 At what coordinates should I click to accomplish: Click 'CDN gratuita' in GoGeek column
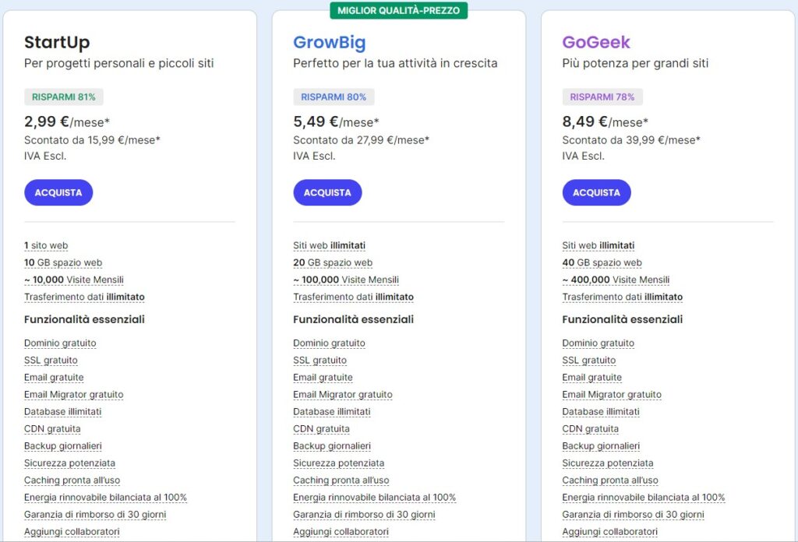pos(591,428)
